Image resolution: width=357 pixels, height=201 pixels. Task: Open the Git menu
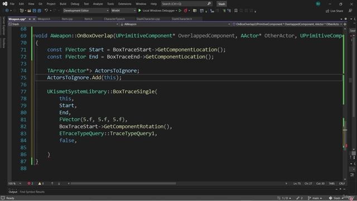click(40, 4)
